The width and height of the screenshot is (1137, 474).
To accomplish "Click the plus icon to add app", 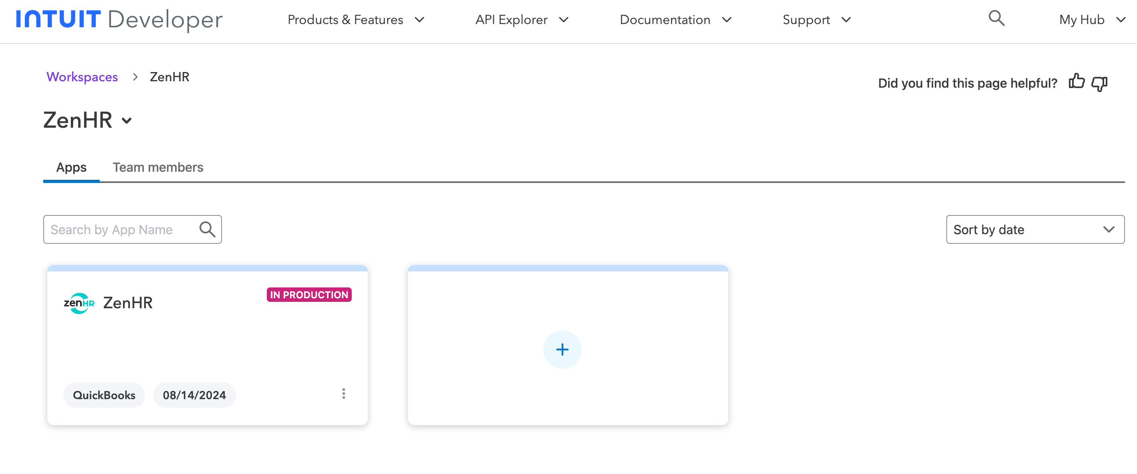I will (562, 349).
